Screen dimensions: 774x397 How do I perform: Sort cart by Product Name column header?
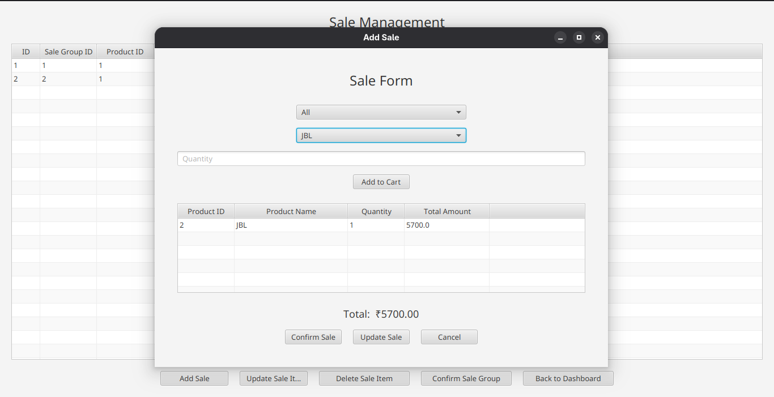[291, 211]
